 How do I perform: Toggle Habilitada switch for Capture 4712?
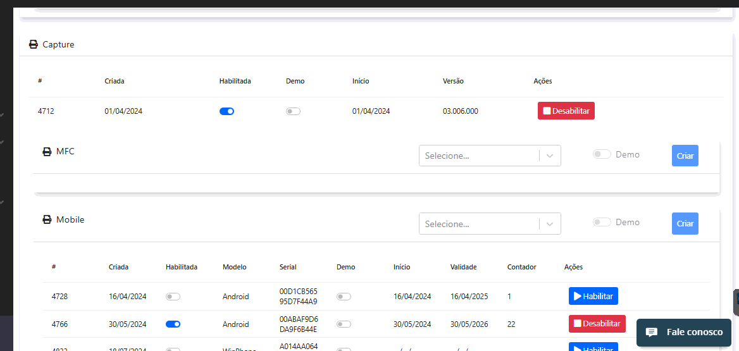coord(227,111)
